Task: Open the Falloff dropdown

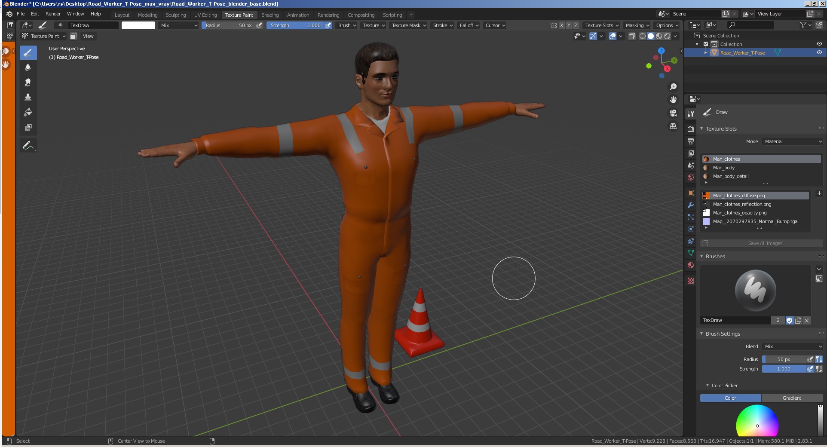Action: click(x=469, y=25)
